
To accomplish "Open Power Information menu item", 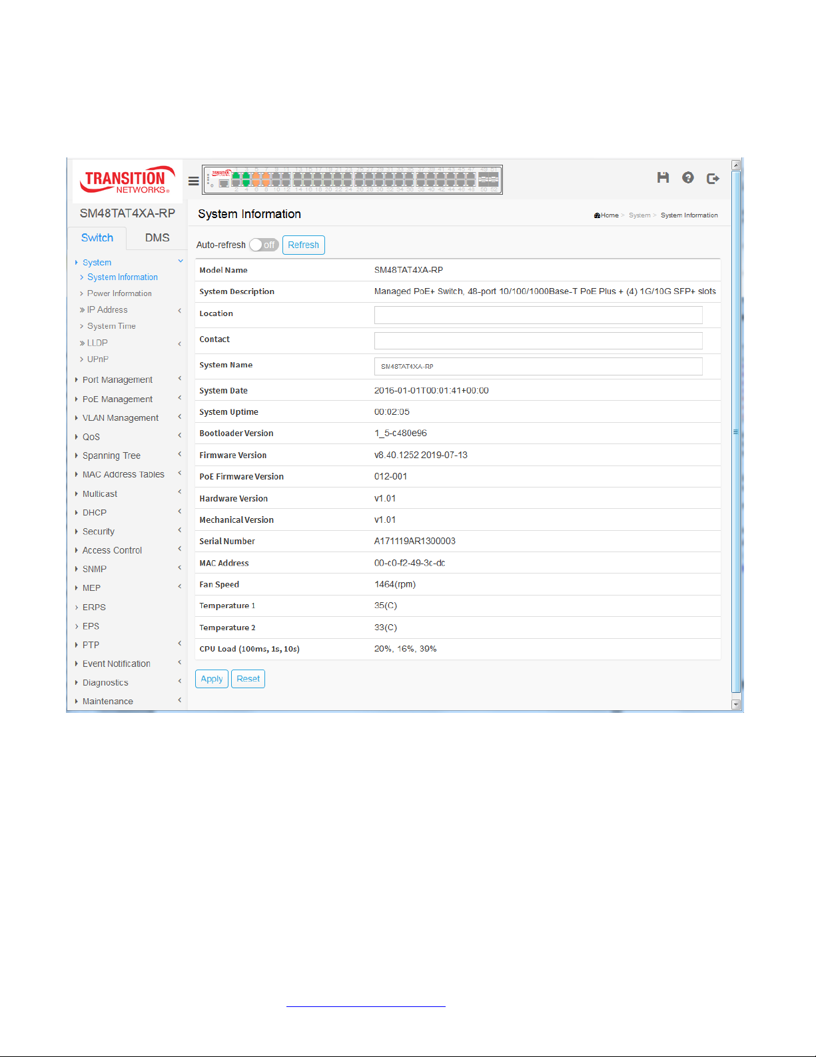I will click(119, 293).
